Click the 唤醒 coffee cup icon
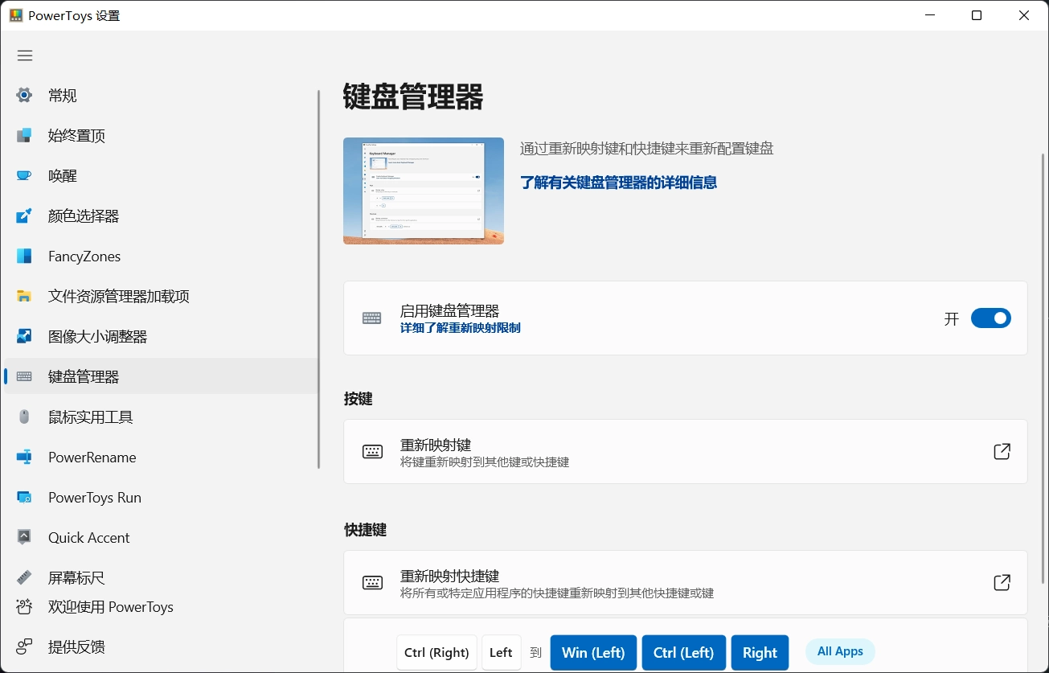 pos(24,175)
